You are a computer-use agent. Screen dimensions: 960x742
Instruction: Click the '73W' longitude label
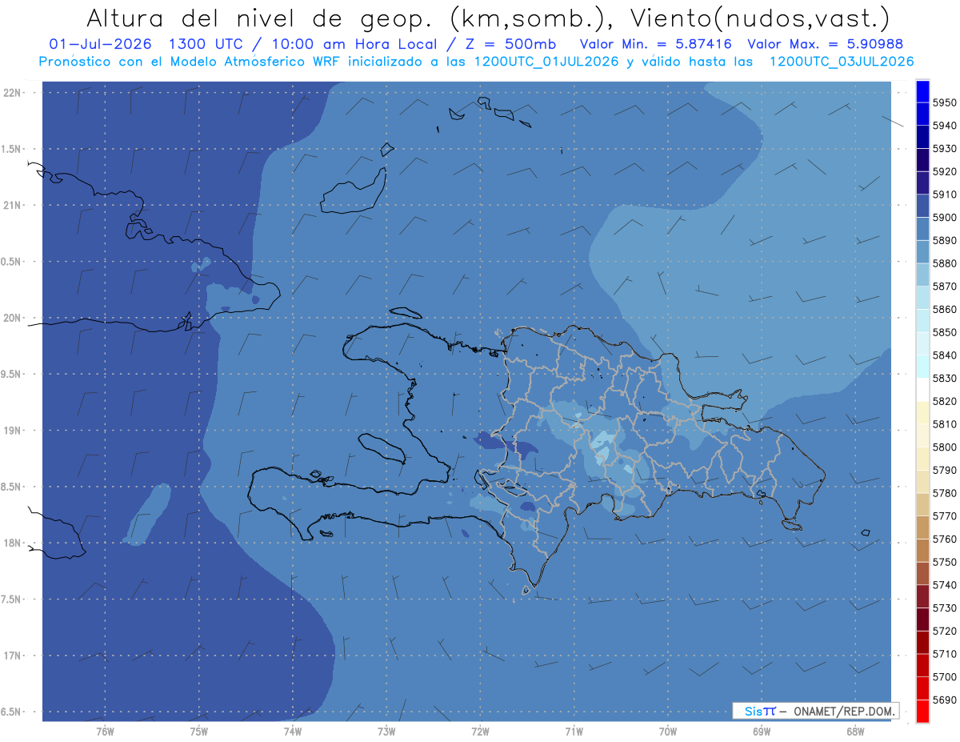pyautogui.click(x=386, y=731)
